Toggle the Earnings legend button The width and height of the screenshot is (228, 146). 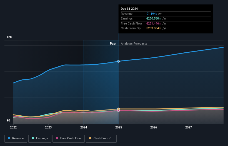click(40, 138)
